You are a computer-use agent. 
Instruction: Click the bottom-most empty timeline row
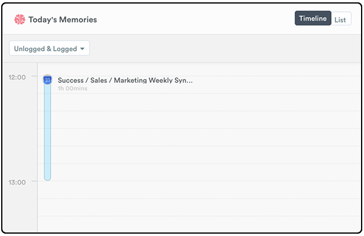pyautogui.click(x=199, y=224)
